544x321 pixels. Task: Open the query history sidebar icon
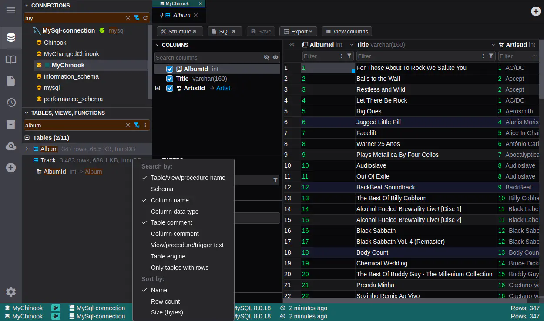click(x=11, y=103)
